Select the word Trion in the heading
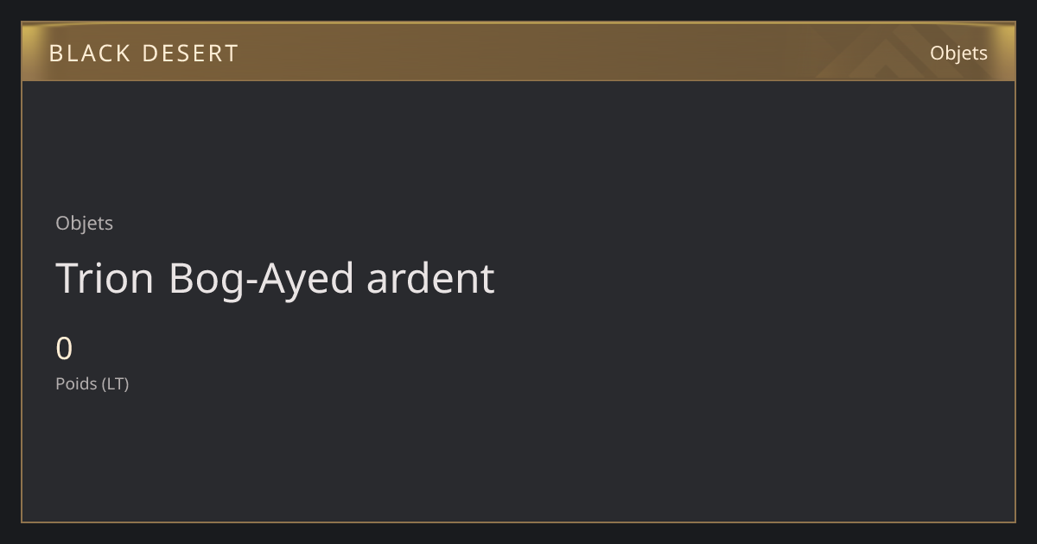 105,278
